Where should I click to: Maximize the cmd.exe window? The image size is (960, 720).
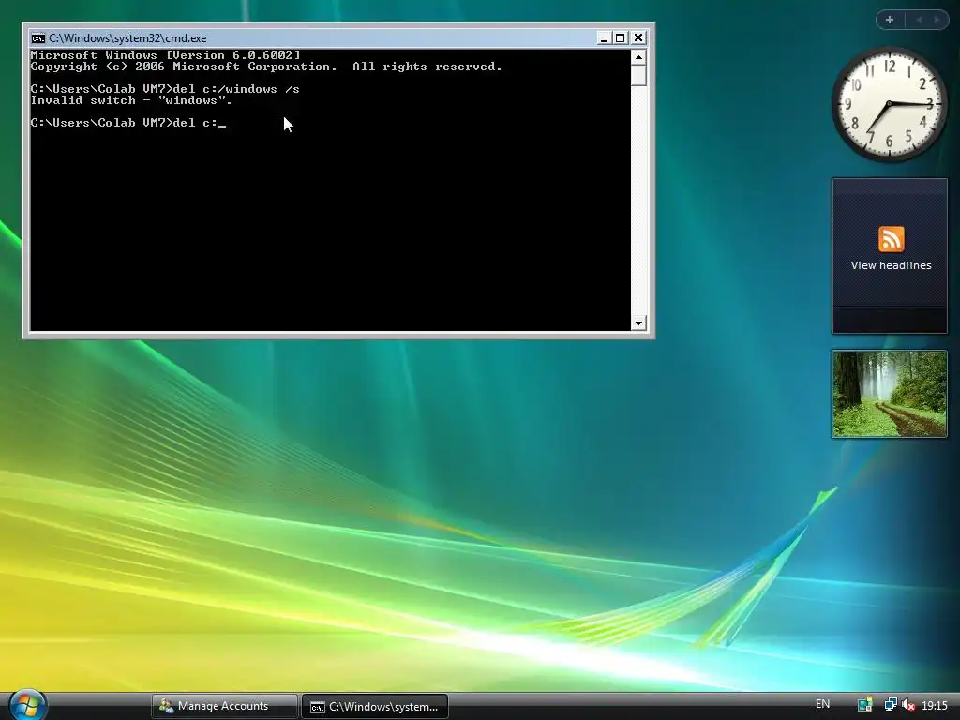[x=621, y=37]
